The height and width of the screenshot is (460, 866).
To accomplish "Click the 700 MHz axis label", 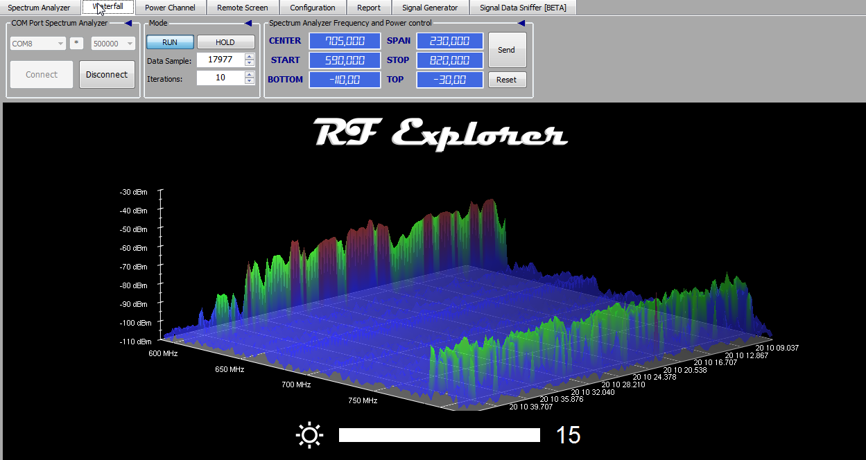I will point(296,384).
